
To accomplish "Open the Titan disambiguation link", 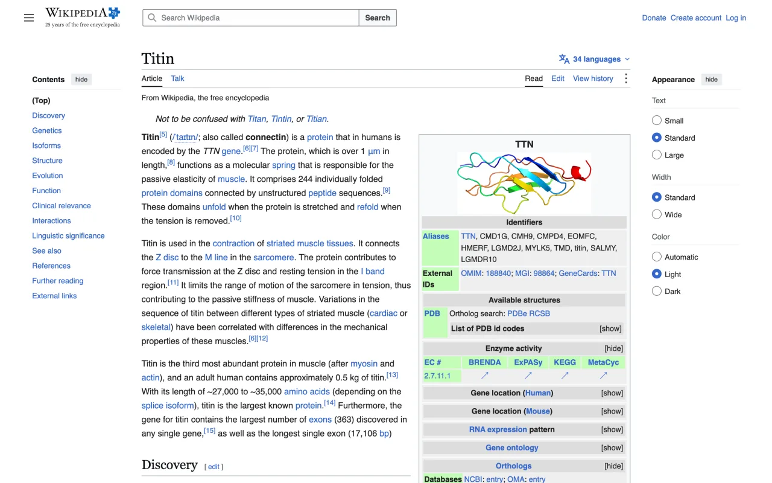I will point(257,119).
